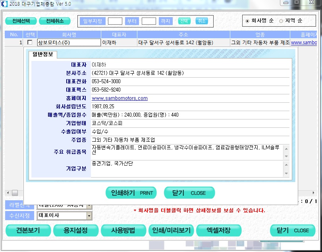The image size is (322, 252).
Task: Click the 코스닥/코스피 value
Action: [x=107, y=123]
